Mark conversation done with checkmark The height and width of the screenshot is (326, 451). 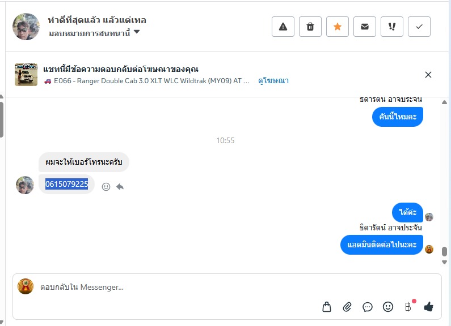coord(419,27)
